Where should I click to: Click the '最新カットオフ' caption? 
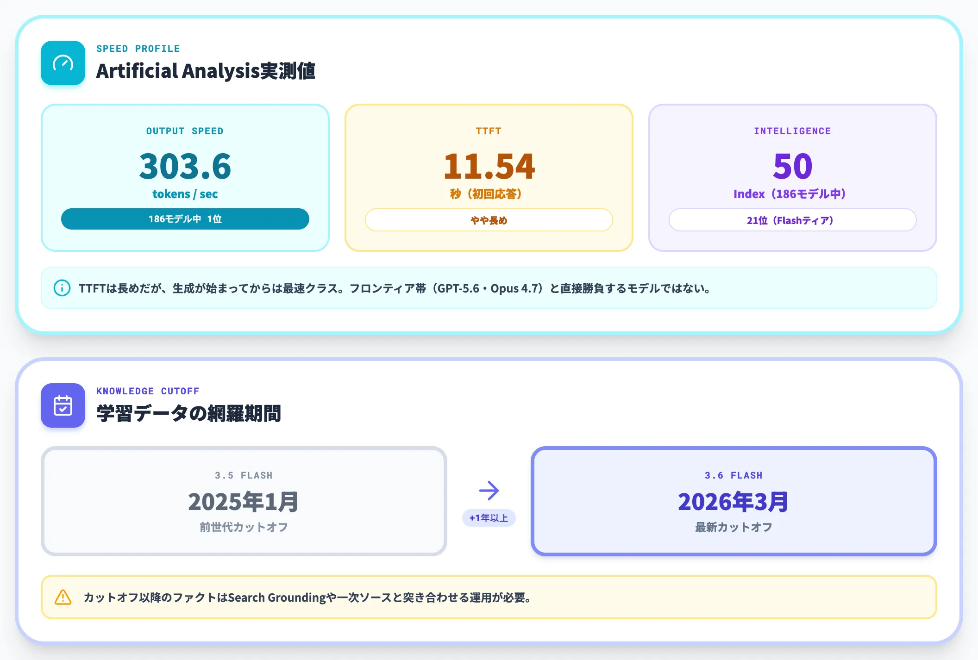pyautogui.click(x=734, y=527)
